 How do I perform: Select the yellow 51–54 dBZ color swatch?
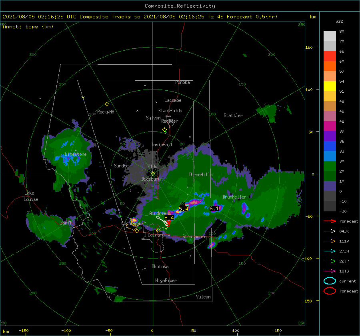click(x=330, y=86)
